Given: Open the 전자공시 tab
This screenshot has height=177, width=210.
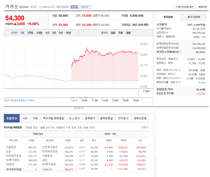Looking at the screenshot, I should point(123,118).
